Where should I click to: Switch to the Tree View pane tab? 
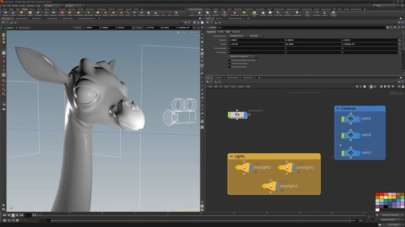[218, 78]
